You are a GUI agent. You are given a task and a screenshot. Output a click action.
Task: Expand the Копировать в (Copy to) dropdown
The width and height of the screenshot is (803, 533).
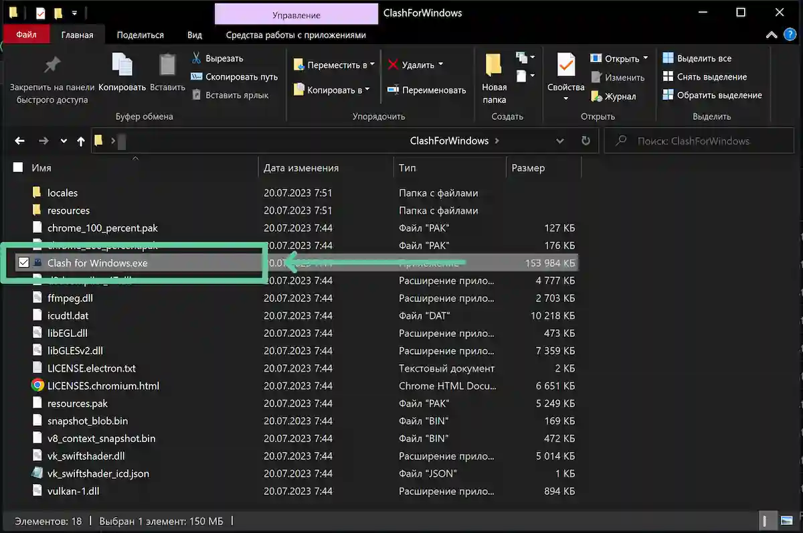367,90
